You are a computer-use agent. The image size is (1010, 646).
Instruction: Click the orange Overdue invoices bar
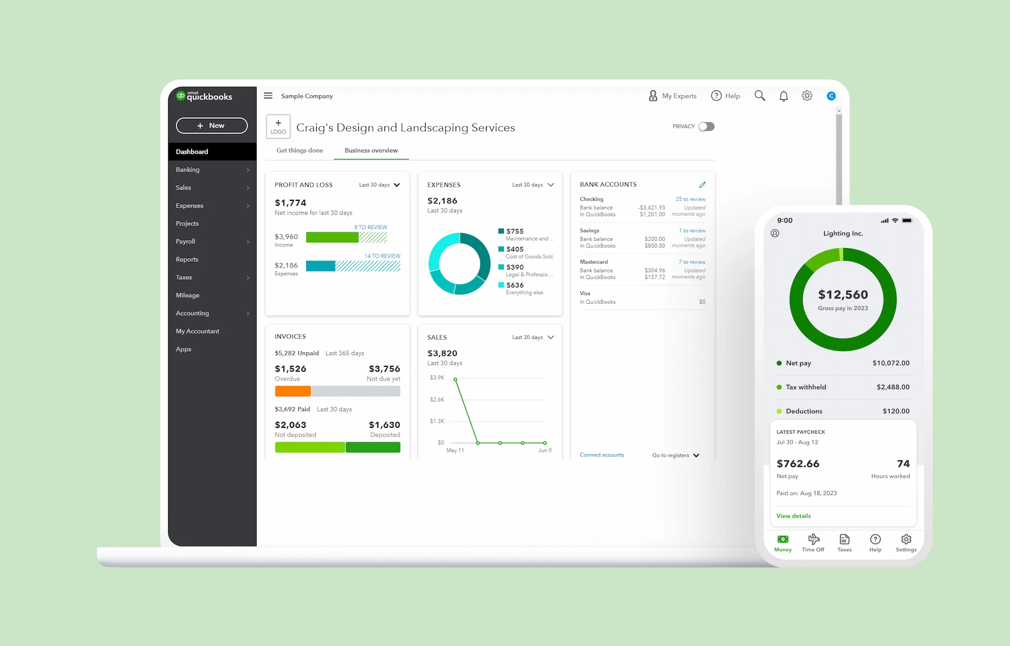[292, 391]
